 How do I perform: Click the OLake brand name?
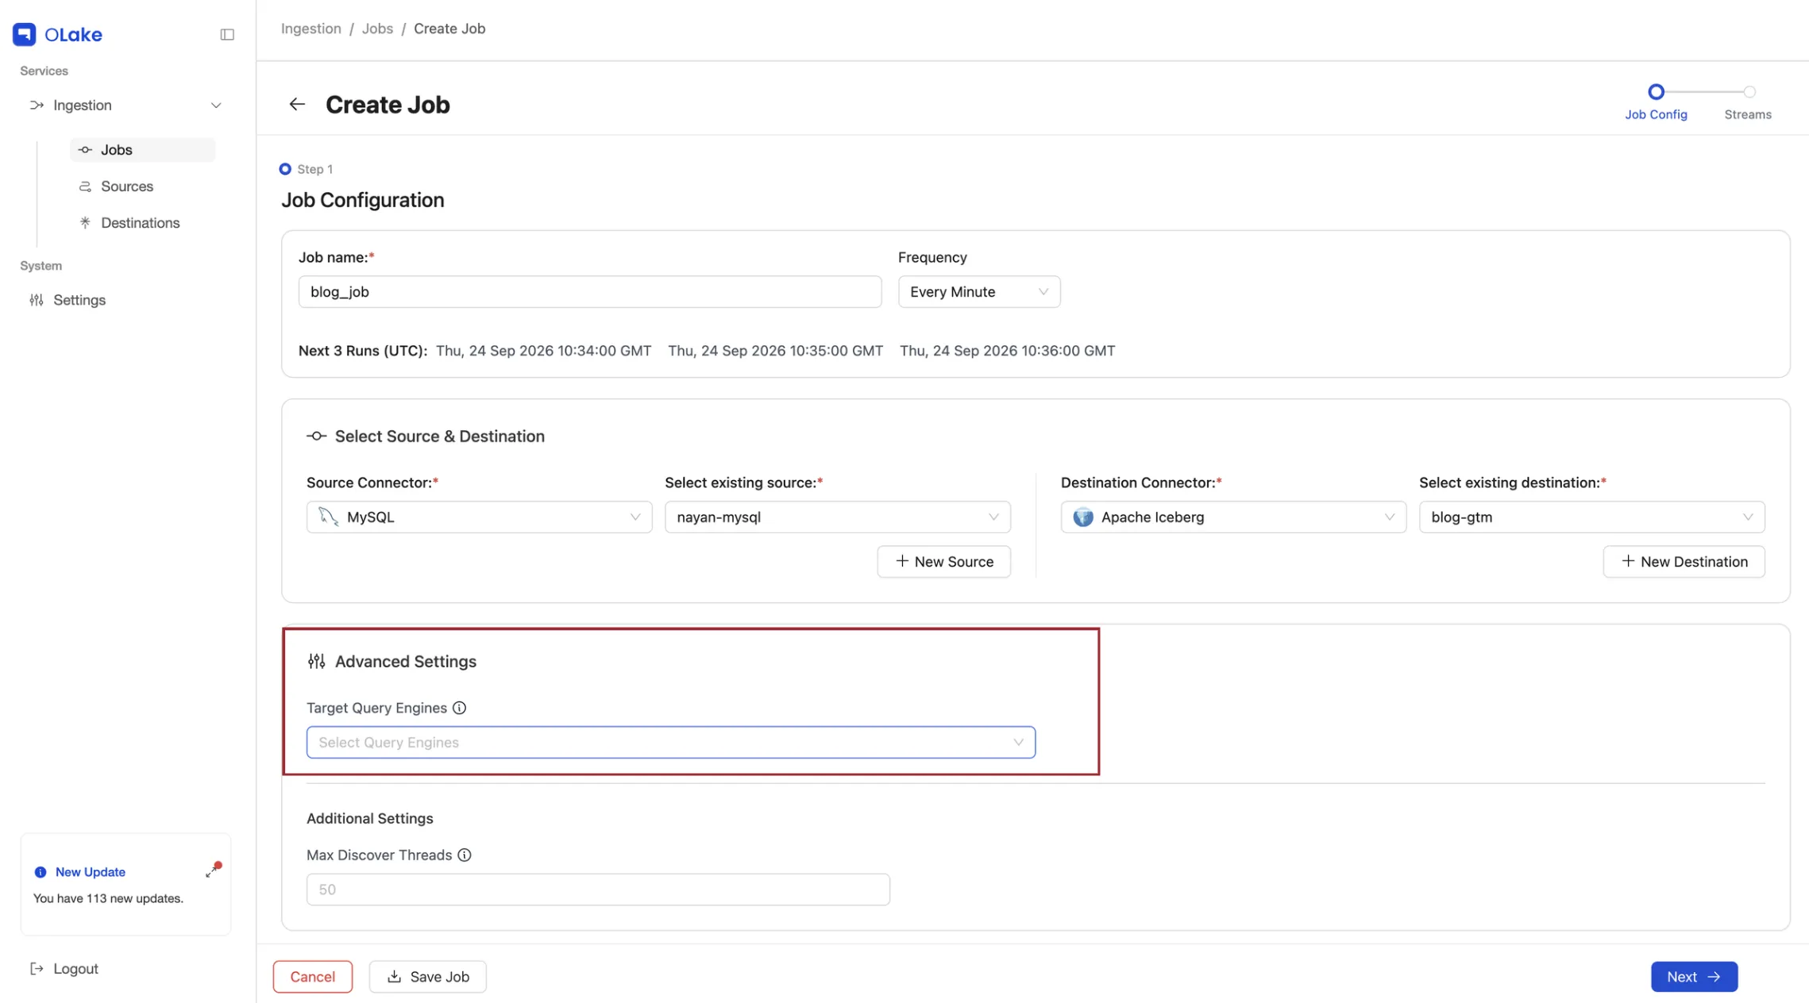tap(73, 35)
